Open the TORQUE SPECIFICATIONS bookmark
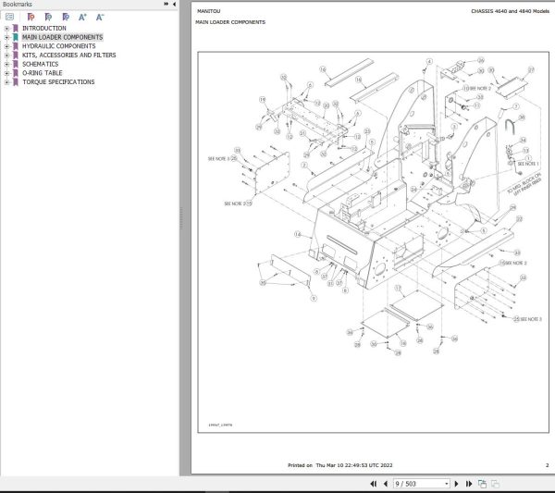The image size is (555, 493). coord(58,82)
